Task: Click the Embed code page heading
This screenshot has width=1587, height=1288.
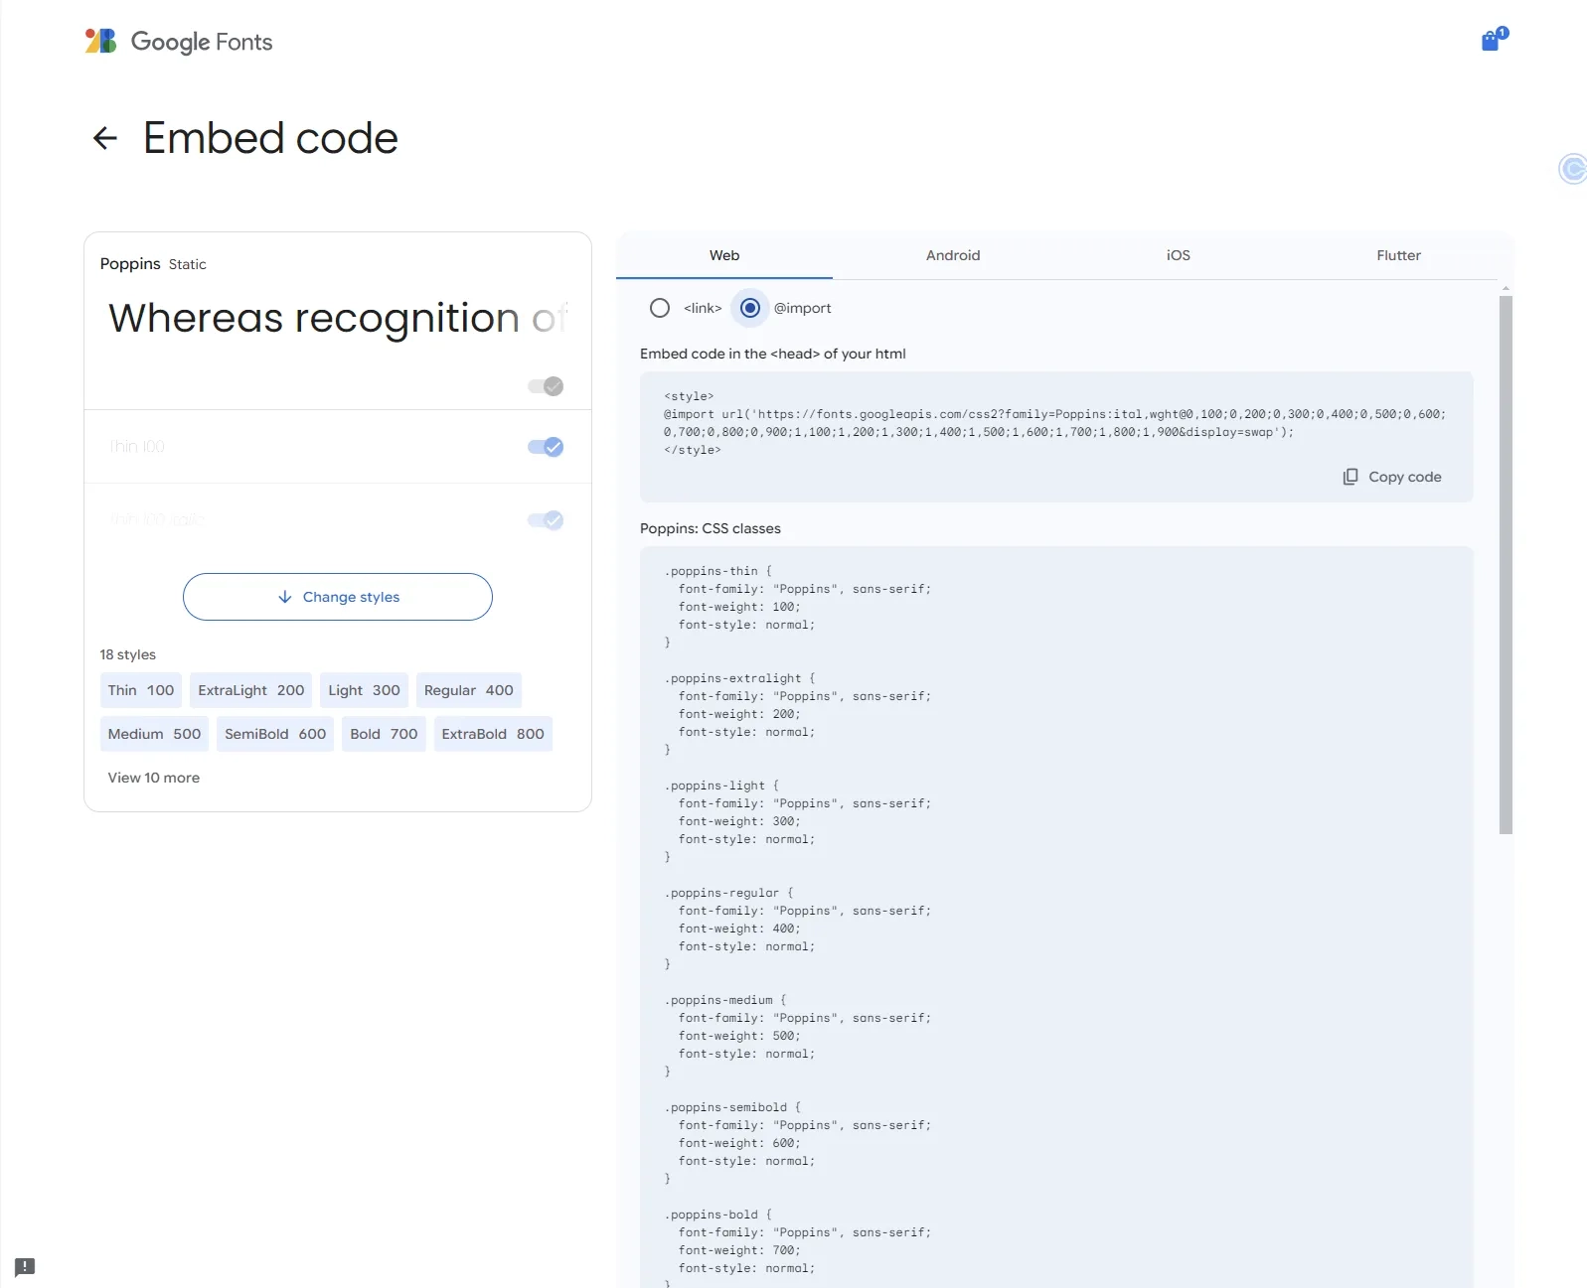Action: [x=270, y=138]
